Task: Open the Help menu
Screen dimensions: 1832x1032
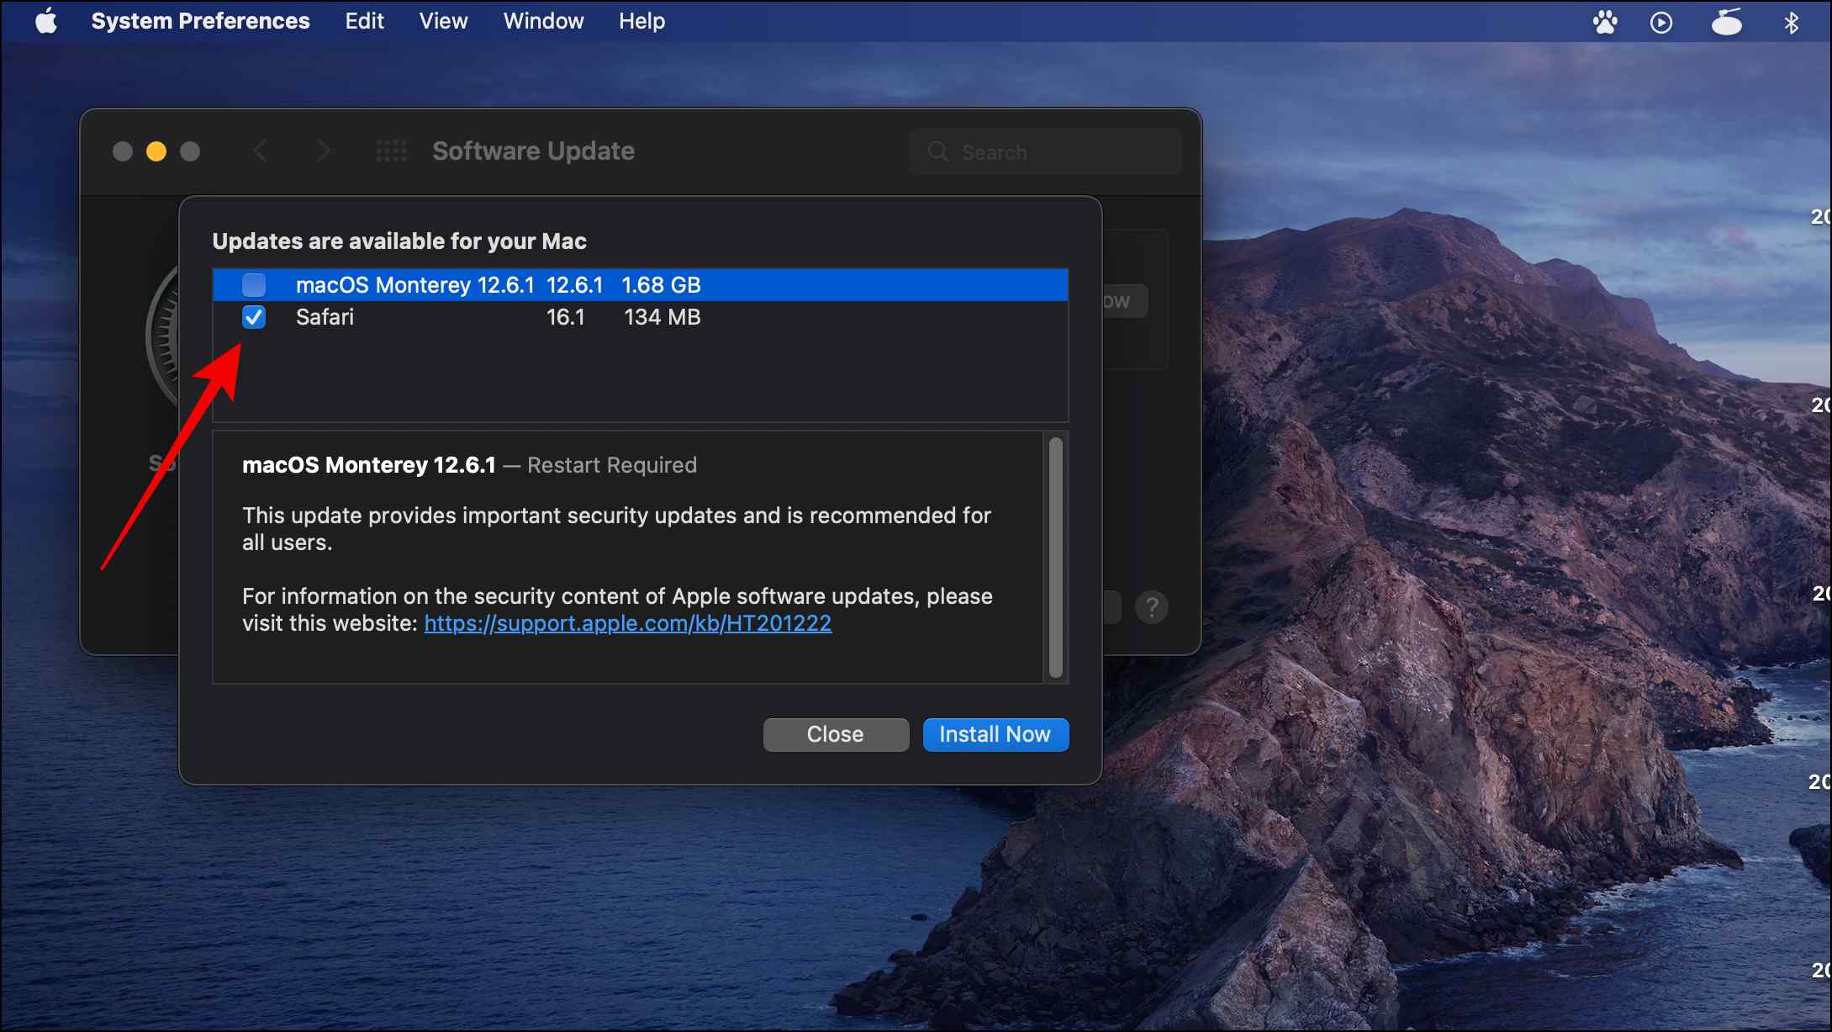Action: [641, 21]
